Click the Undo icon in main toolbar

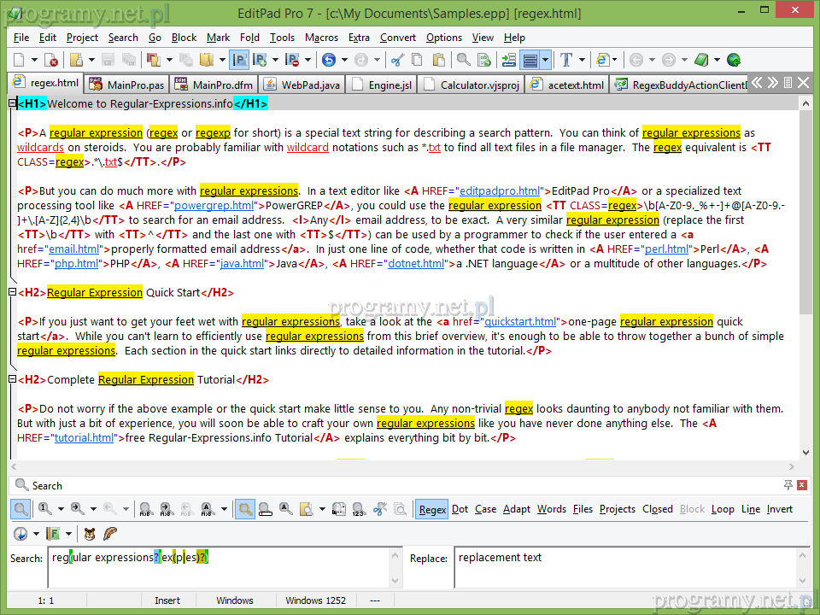tap(329, 60)
